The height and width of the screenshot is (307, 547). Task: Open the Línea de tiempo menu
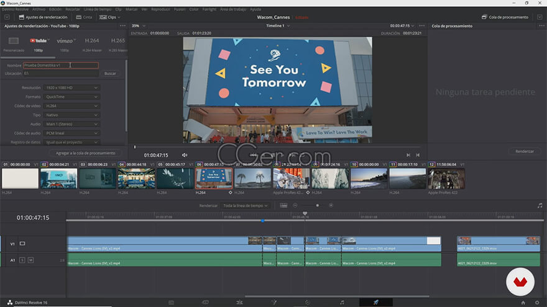pyautogui.click(x=98, y=9)
